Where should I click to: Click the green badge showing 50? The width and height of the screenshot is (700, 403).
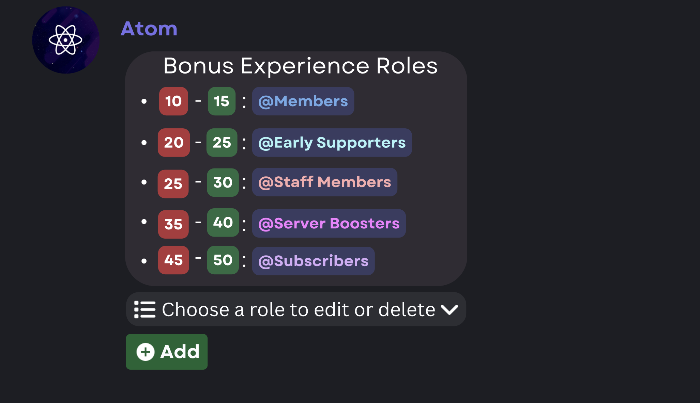pyautogui.click(x=222, y=260)
